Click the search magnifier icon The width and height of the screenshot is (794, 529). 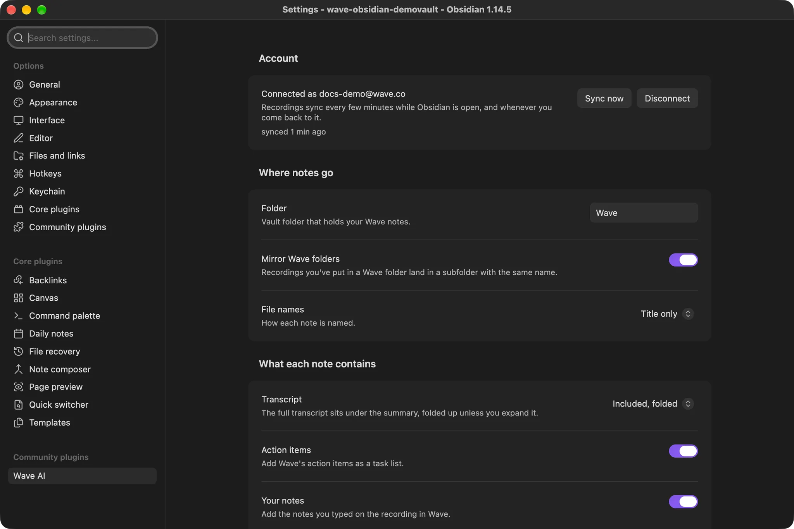coord(18,38)
